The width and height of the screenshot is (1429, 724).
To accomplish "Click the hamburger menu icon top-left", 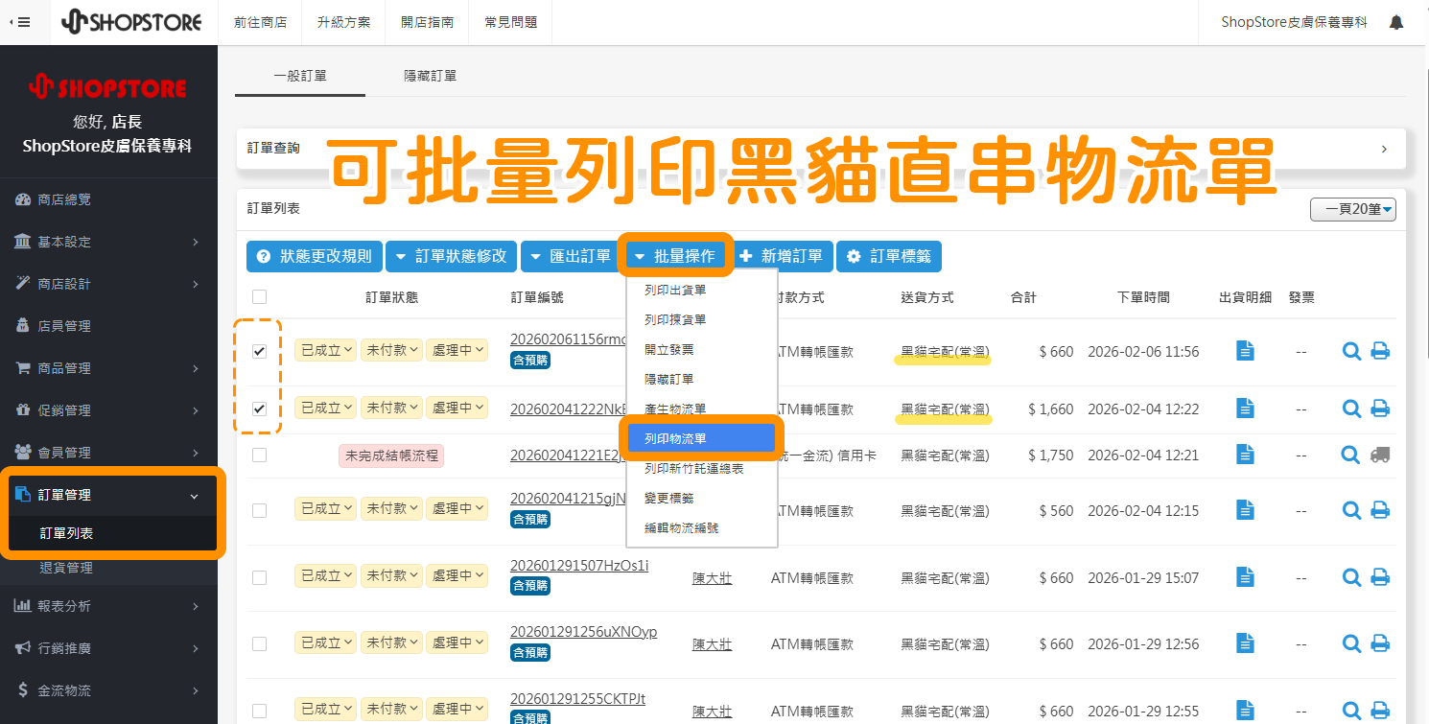I will coord(23,21).
